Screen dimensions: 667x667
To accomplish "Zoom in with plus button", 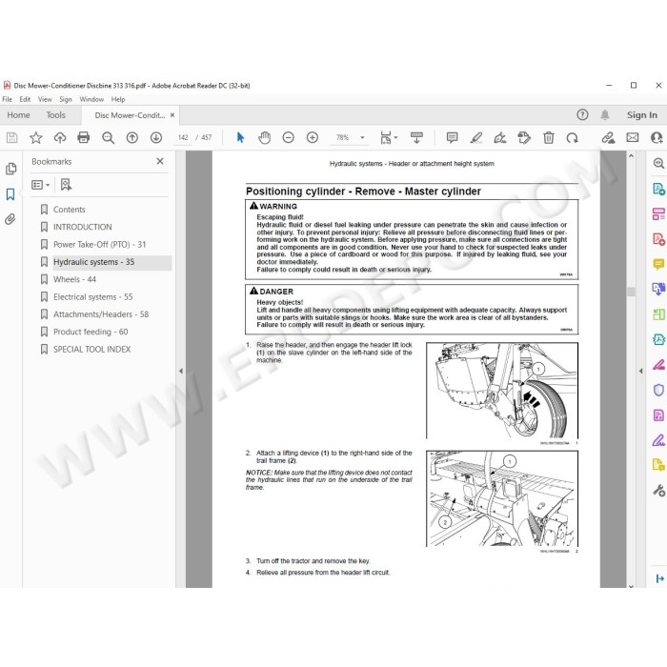I will [x=313, y=137].
